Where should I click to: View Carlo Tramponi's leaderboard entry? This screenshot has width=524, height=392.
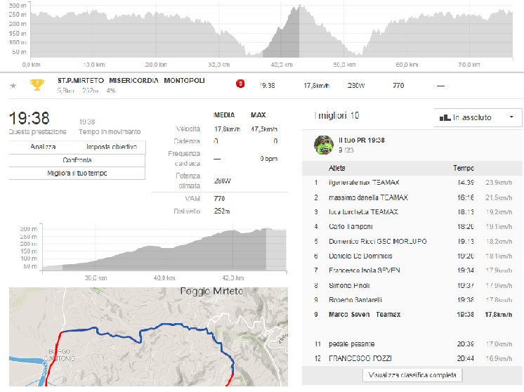[351, 227]
